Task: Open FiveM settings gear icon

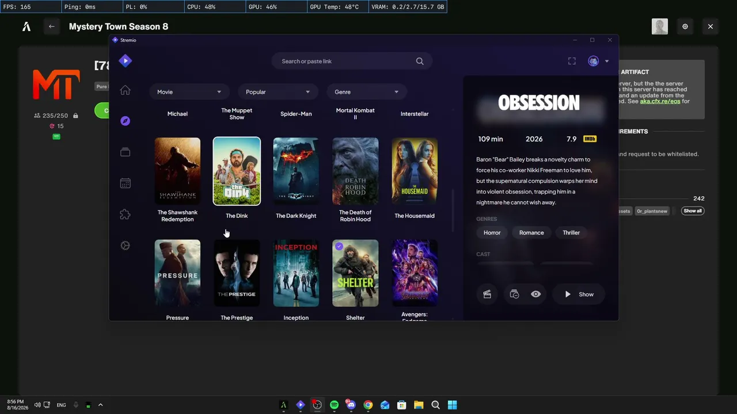Action: (x=685, y=26)
